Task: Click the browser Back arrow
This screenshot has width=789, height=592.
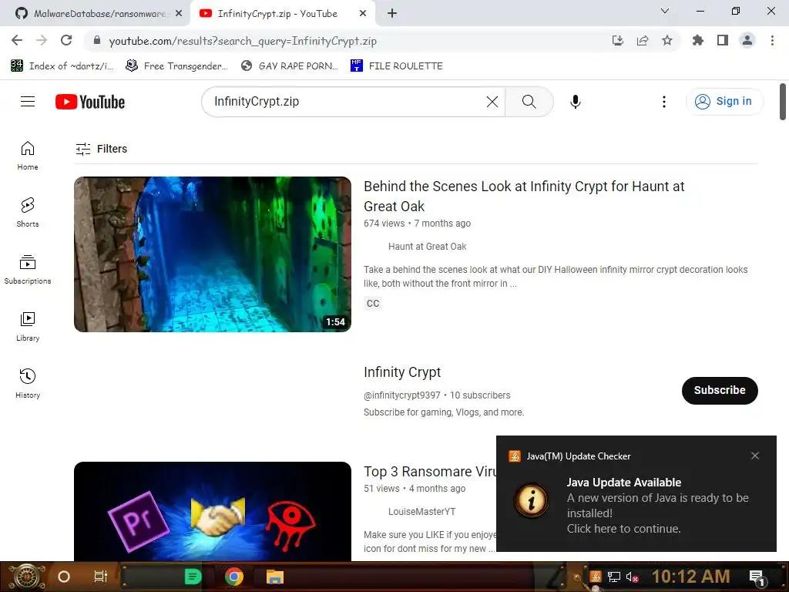Action: 17,40
